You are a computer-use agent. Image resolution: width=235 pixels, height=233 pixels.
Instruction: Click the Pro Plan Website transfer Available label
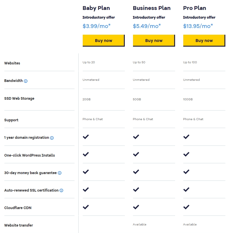(x=190, y=224)
